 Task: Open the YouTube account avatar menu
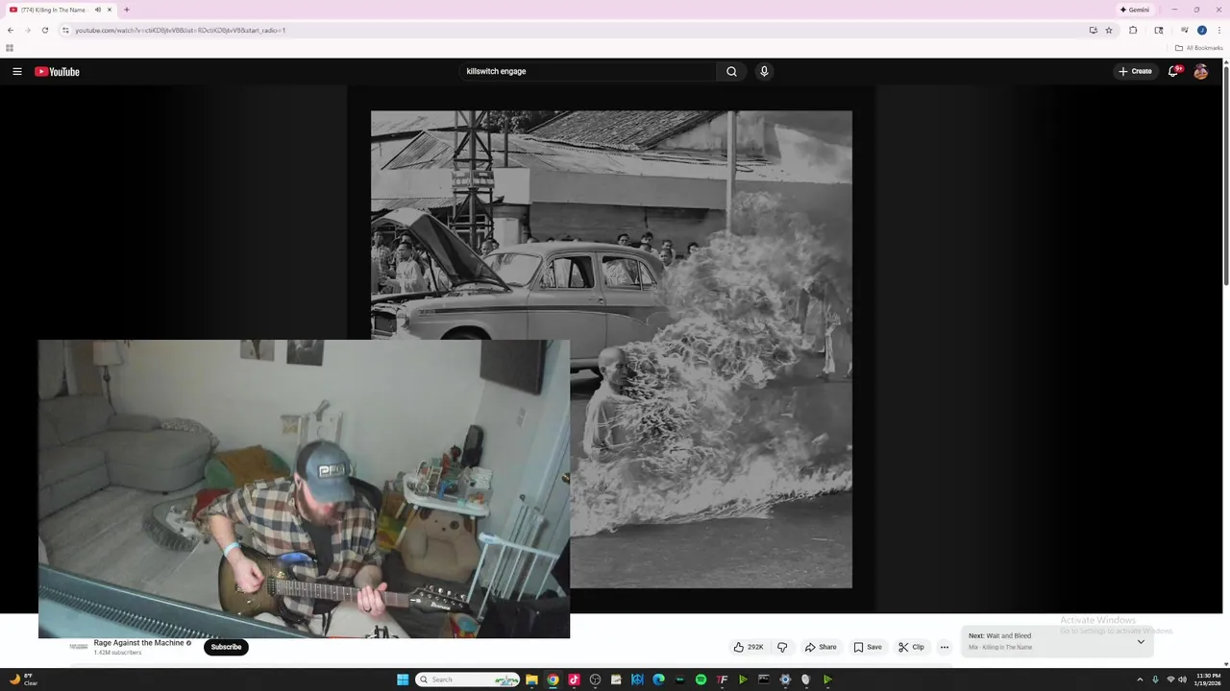coord(1200,71)
